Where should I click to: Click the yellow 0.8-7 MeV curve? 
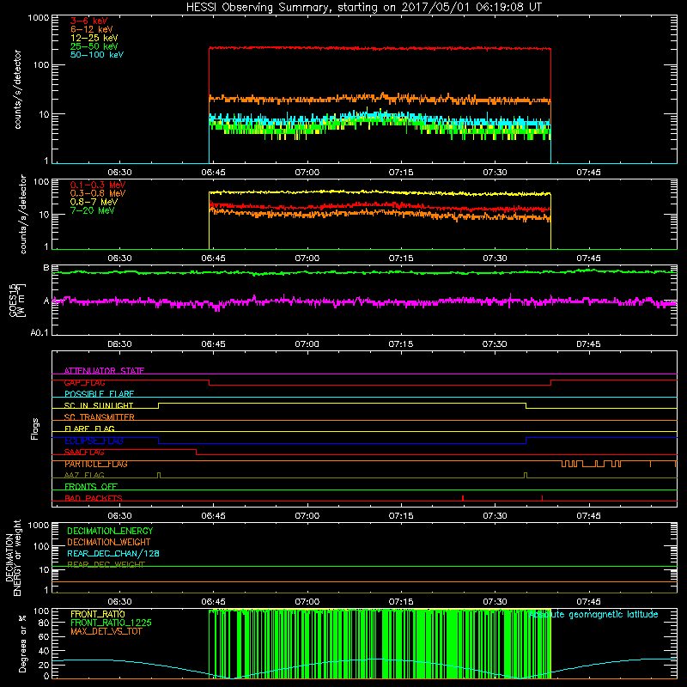click(380, 192)
